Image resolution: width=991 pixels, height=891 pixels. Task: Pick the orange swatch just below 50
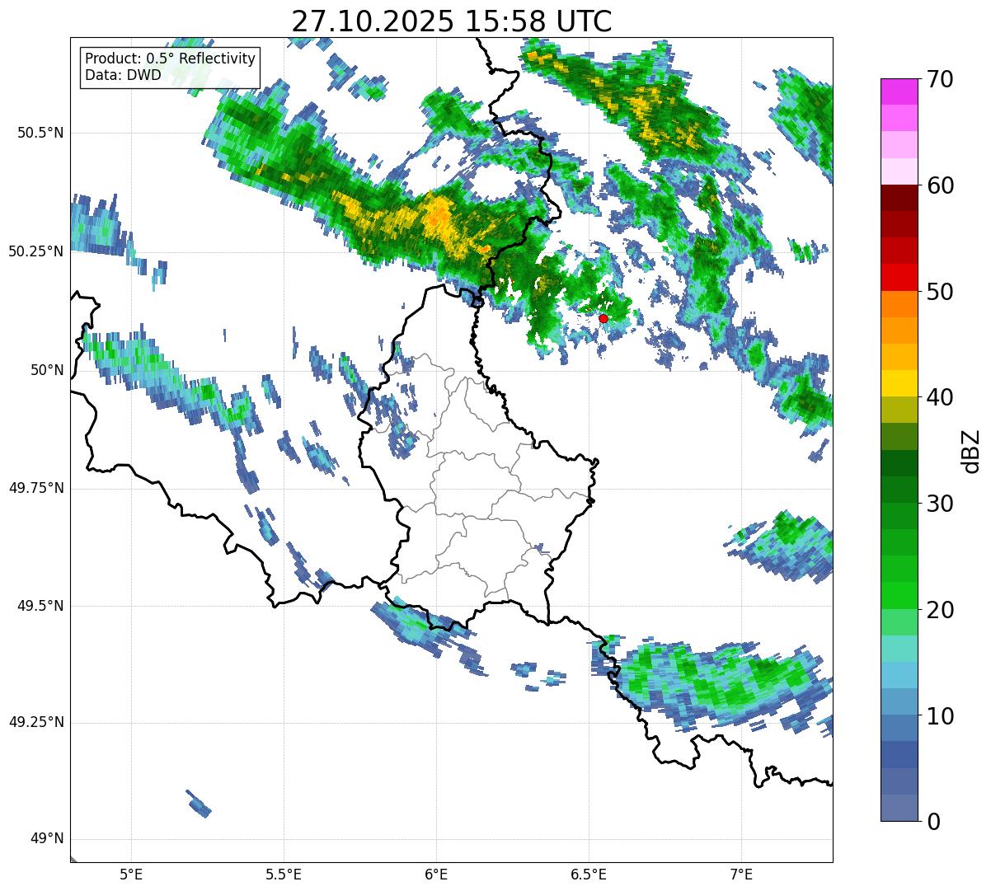[x=899, y=304]
